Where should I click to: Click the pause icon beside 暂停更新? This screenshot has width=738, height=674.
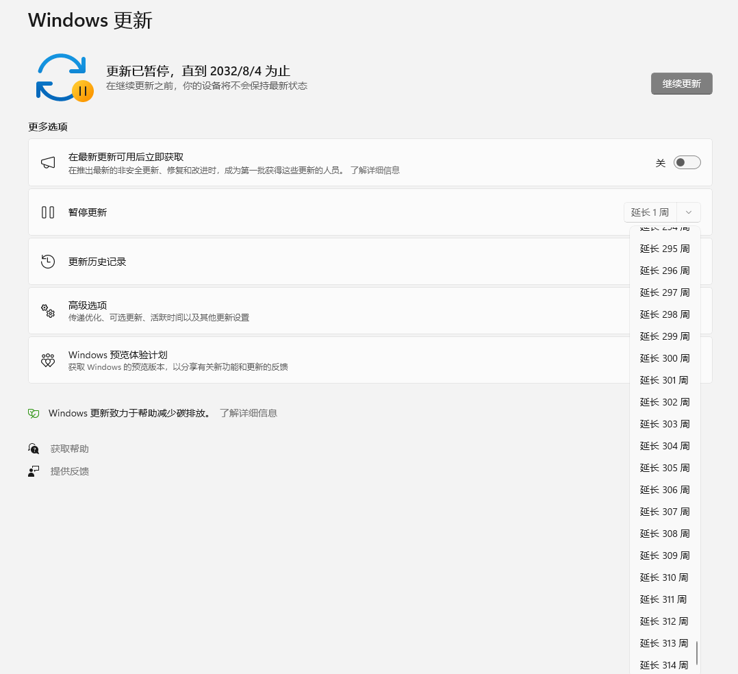coord(48,212)
